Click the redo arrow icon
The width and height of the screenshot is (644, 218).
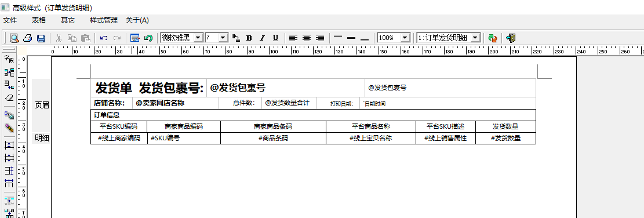click(117, 38)
